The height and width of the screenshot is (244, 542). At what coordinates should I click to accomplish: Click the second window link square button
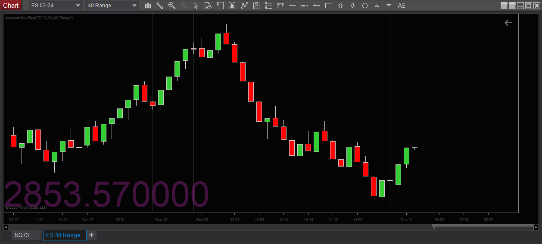tap(512, 6)
